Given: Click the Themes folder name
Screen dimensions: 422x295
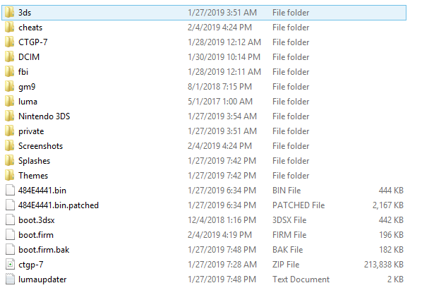Looking at the screenshot, I should (33, 176).
